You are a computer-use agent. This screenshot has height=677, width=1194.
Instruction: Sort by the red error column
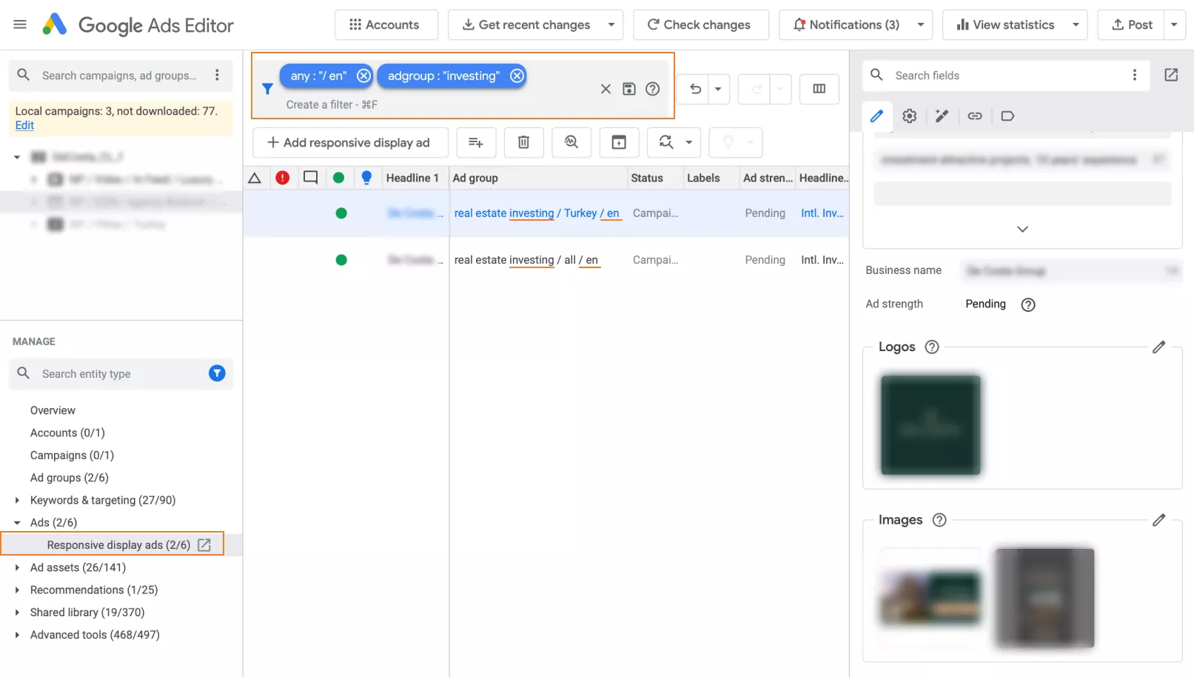282,178
